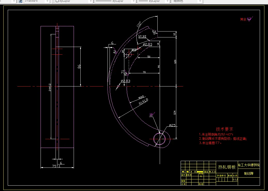Image resolution: width=268 pixels, height=191 pixels.
Task: Select the 制动蹄 part name text
Action: coord(249,173)
